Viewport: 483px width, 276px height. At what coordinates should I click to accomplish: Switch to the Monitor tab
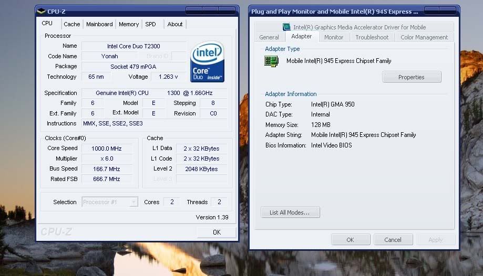tap(334, 37)
